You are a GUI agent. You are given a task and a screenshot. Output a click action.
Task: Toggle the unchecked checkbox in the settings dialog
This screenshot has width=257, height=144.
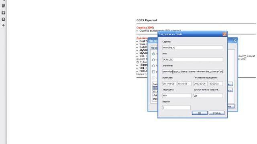[153, 72]
